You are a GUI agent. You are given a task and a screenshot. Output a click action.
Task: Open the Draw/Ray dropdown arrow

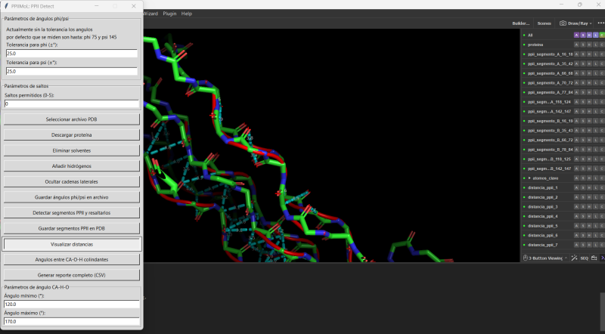pyautogui.click(x=591, y=23)
